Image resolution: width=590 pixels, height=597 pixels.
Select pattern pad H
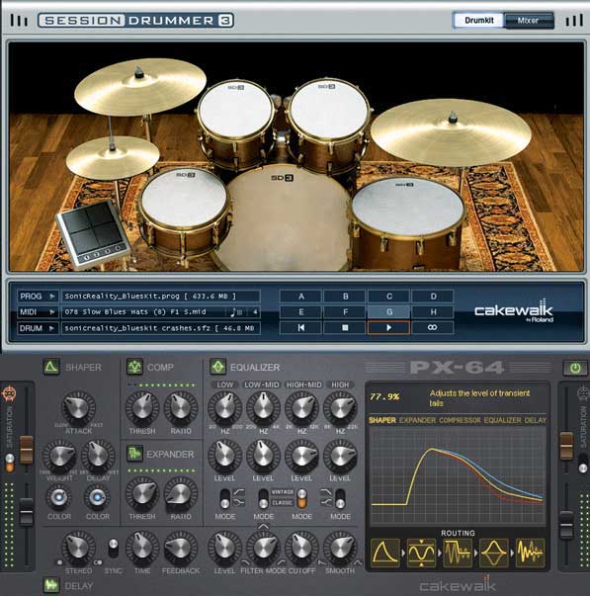433,312
